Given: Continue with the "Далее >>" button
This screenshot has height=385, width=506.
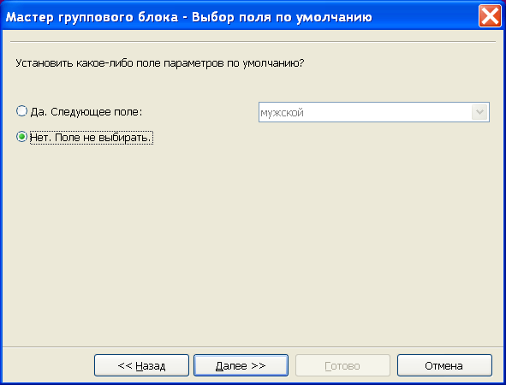Looking at the screenshot, I should pos(241,365).
